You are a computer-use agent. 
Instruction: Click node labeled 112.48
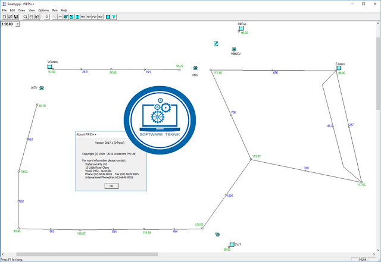[211, 70]
